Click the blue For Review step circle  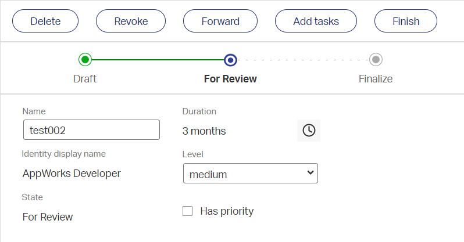(230, 59)
